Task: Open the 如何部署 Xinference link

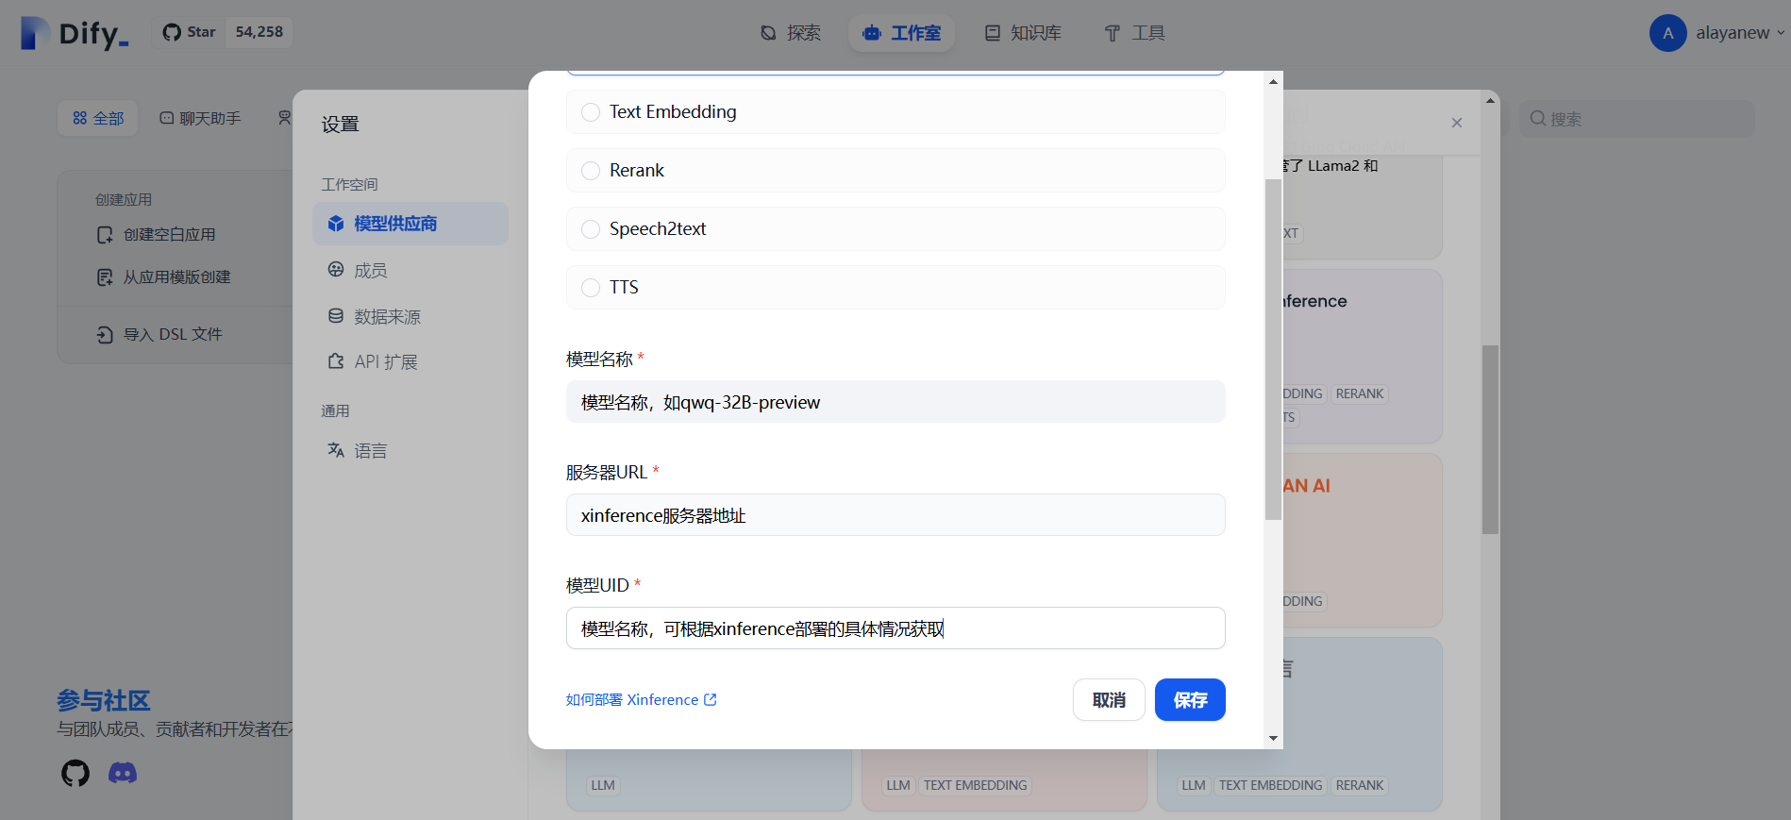Action: point(641,700)
